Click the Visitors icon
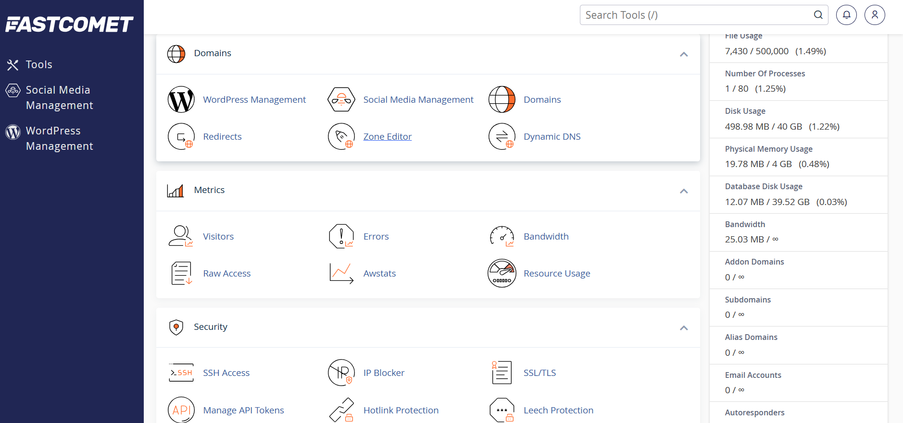 [x=181, y=236]
